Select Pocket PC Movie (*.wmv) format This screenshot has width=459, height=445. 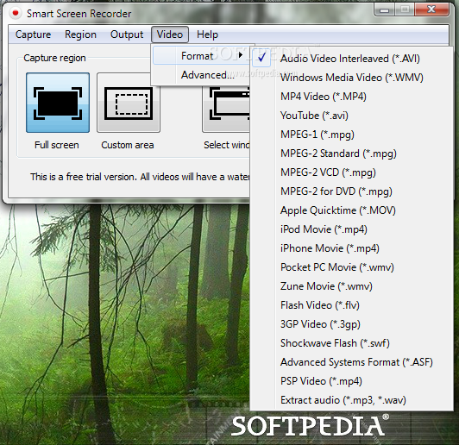point(351,267)
